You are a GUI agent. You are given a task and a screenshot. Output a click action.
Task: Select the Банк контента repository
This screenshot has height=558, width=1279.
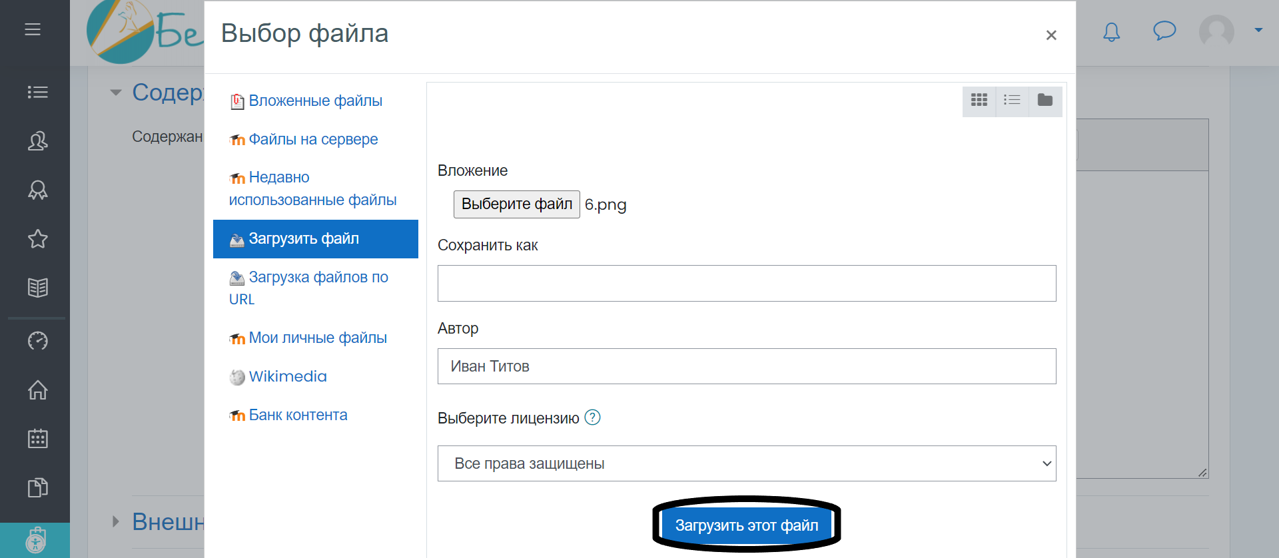click(x=297, y=415)
